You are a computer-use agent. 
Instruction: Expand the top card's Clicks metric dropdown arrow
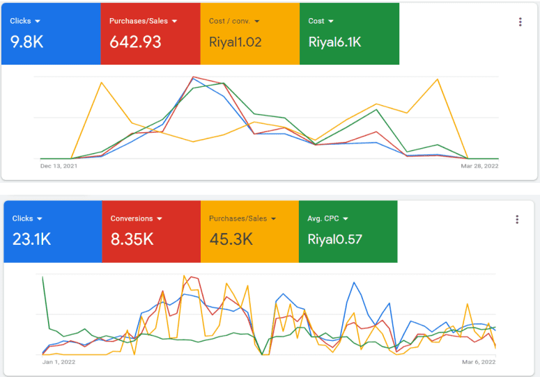38,22
